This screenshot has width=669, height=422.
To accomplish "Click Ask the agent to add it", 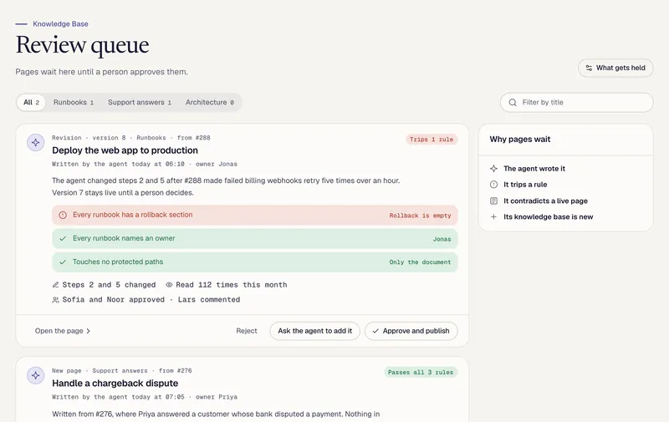I will point(315,331).
